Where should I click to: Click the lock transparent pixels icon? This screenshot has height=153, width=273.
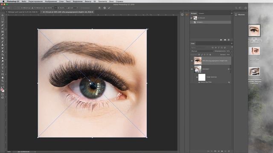[199, 55]
